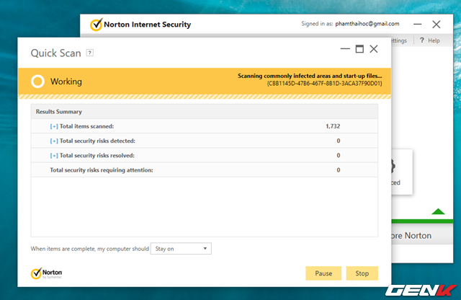Click the Quick Scan help question-mark icon
The width and height of the screenshot is (461, 300).
89,53
